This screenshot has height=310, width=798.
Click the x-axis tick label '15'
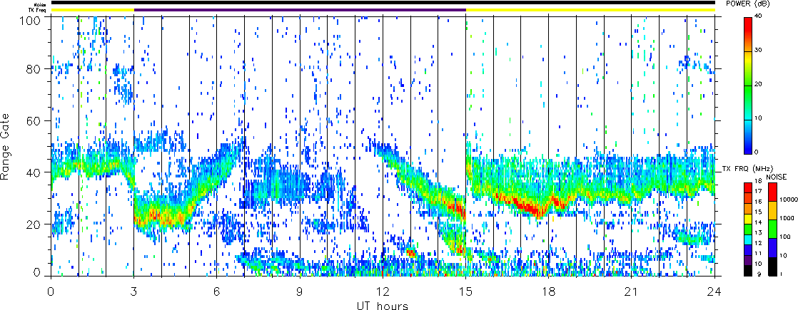[465, 291]
